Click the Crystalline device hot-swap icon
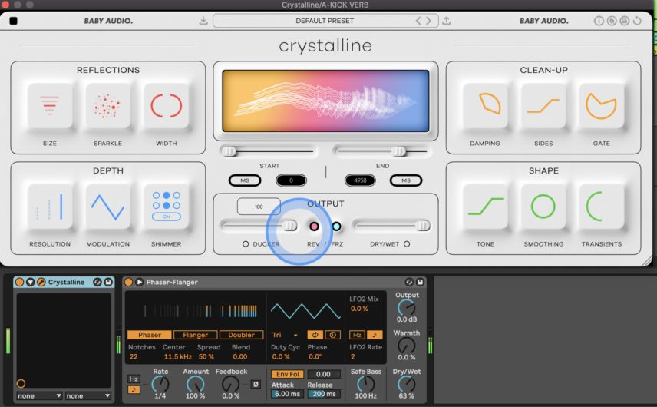This screenshot has height=407, width=657. (97, 282)
